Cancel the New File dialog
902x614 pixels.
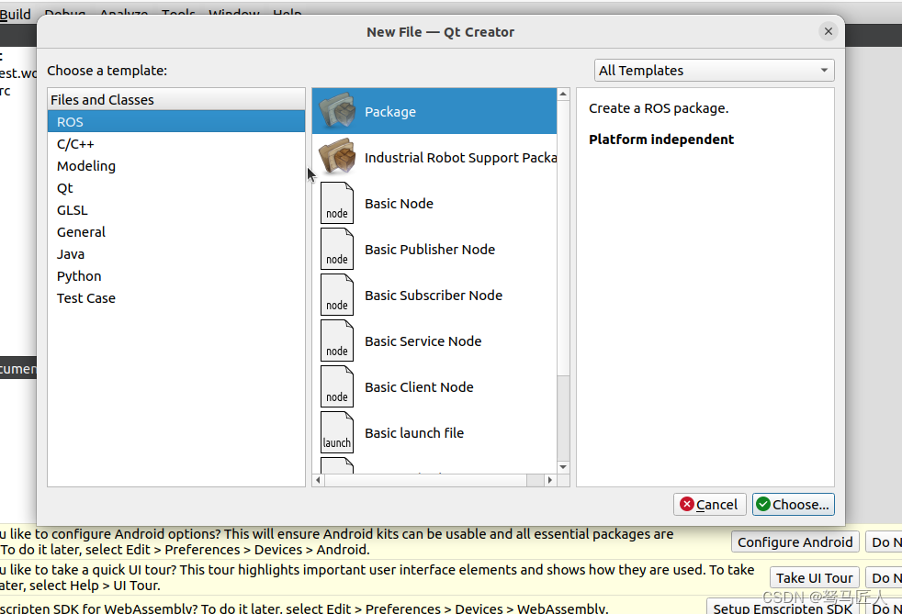709,504
